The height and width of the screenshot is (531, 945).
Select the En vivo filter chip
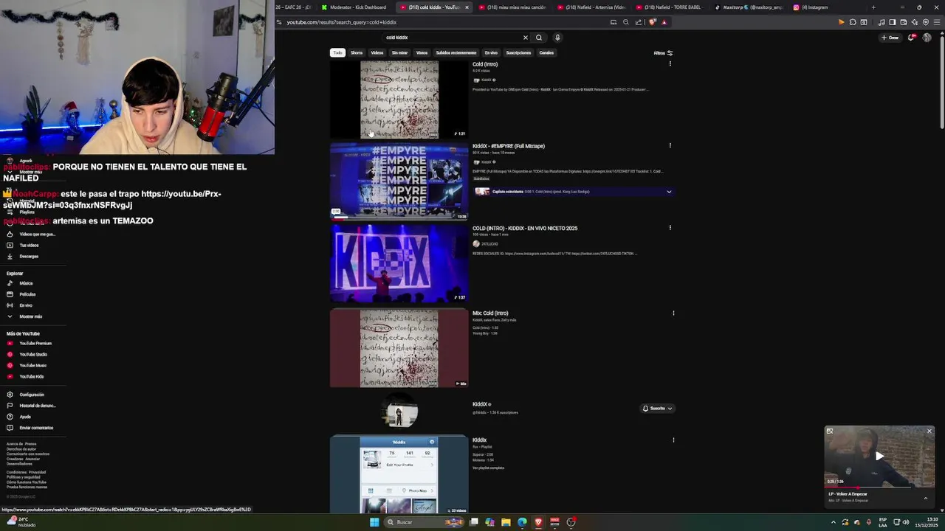click(491, 53)
